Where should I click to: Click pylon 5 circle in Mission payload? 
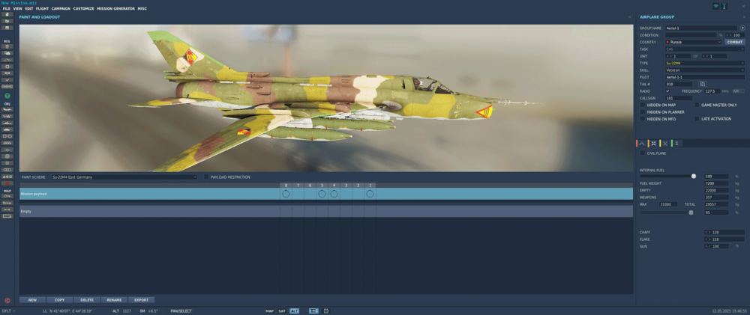pos(322,194)
